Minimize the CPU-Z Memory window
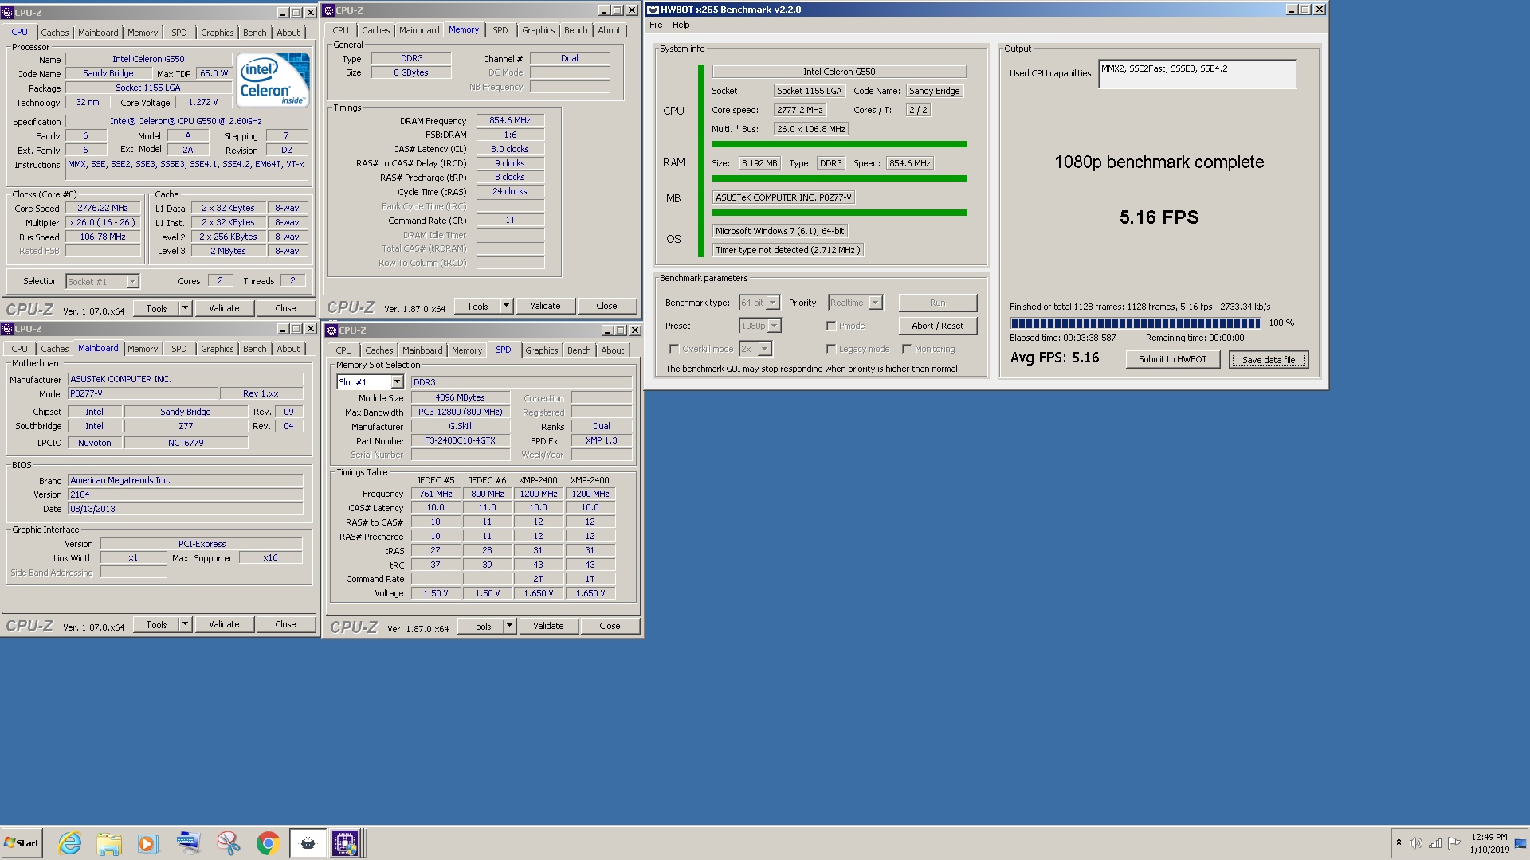Image resolution: width=1530 pixels, height=860 pixels. click(x=603, y=10)
